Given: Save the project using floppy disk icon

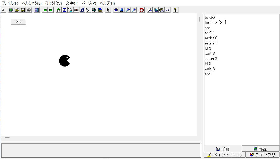Looking at the screenshot, I should click(x=23, y=10).
